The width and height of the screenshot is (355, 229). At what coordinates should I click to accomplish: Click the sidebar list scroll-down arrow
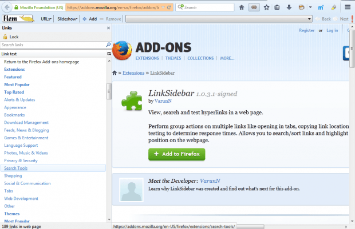pyautogui.click(x=109, y=219)
